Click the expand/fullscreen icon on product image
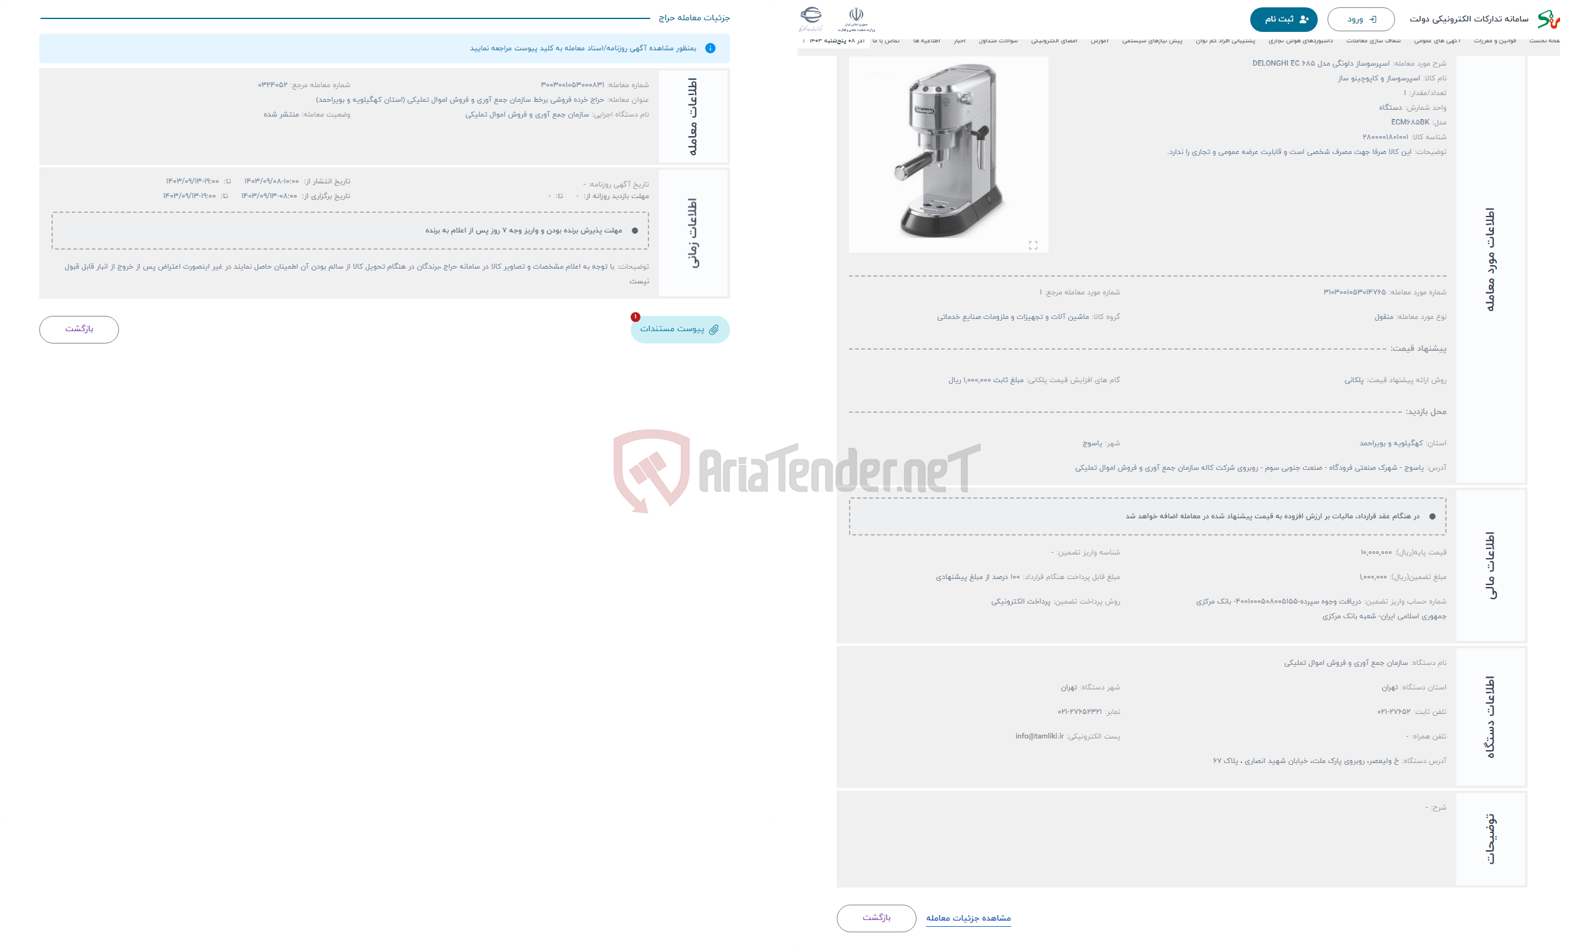 point(1034,246)
